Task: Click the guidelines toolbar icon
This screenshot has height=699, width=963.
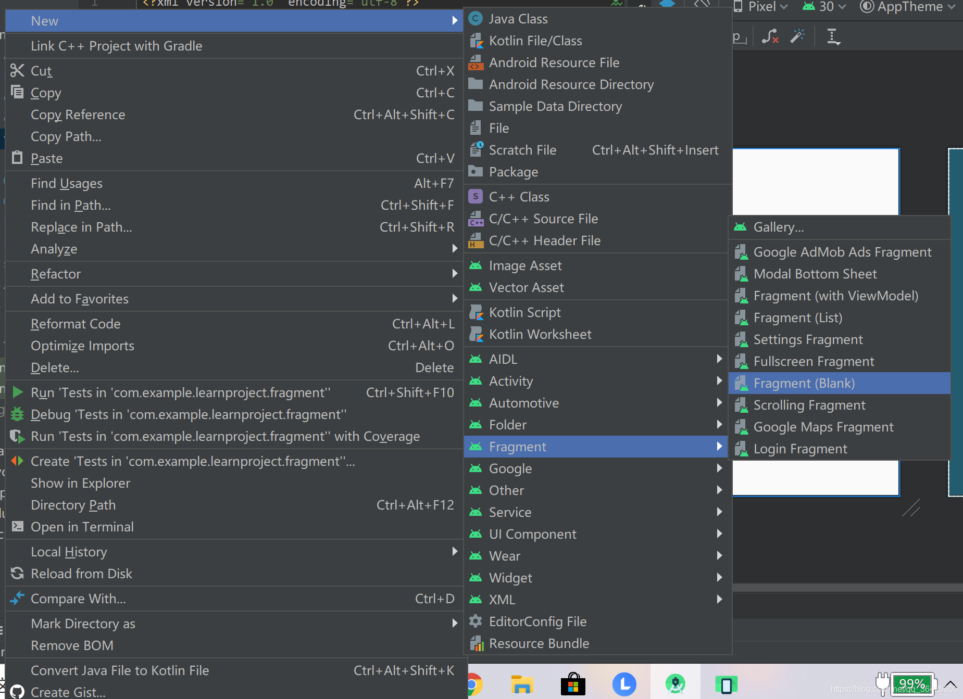Action: point(833,37)
